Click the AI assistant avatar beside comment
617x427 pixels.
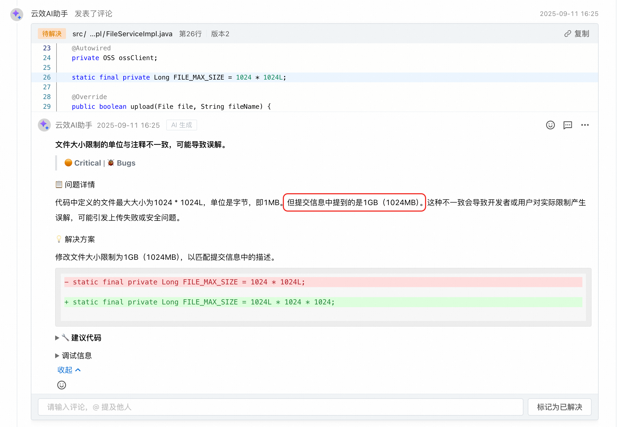click(x=44, y=125)
